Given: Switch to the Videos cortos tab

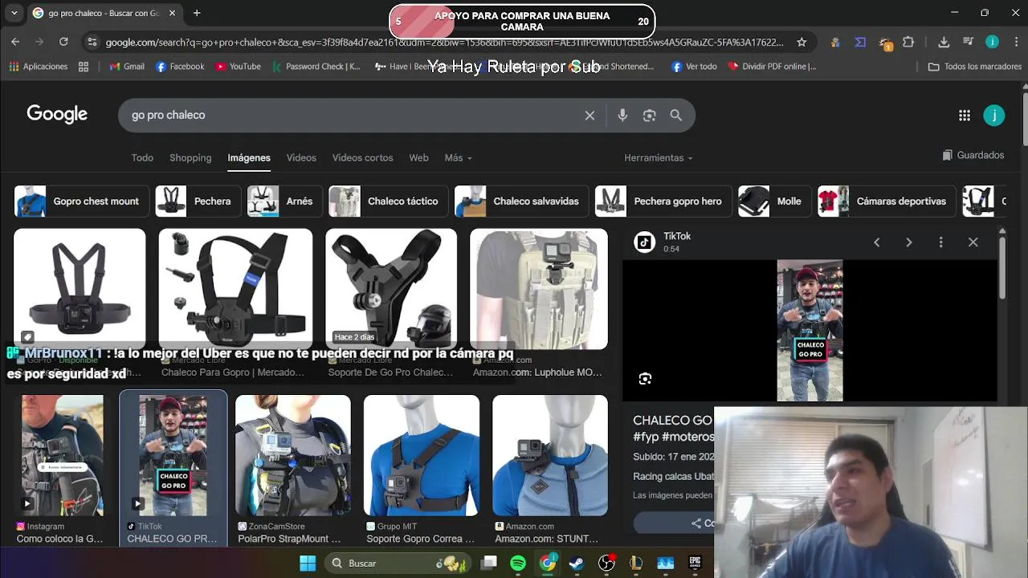Looking at the screenshot, I should coord(362,158).
